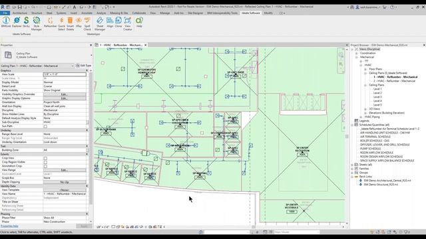Viewport: 426px width, 239px height.
Task: Collapse the Extents properties section
Action: (x=87, y=154)
